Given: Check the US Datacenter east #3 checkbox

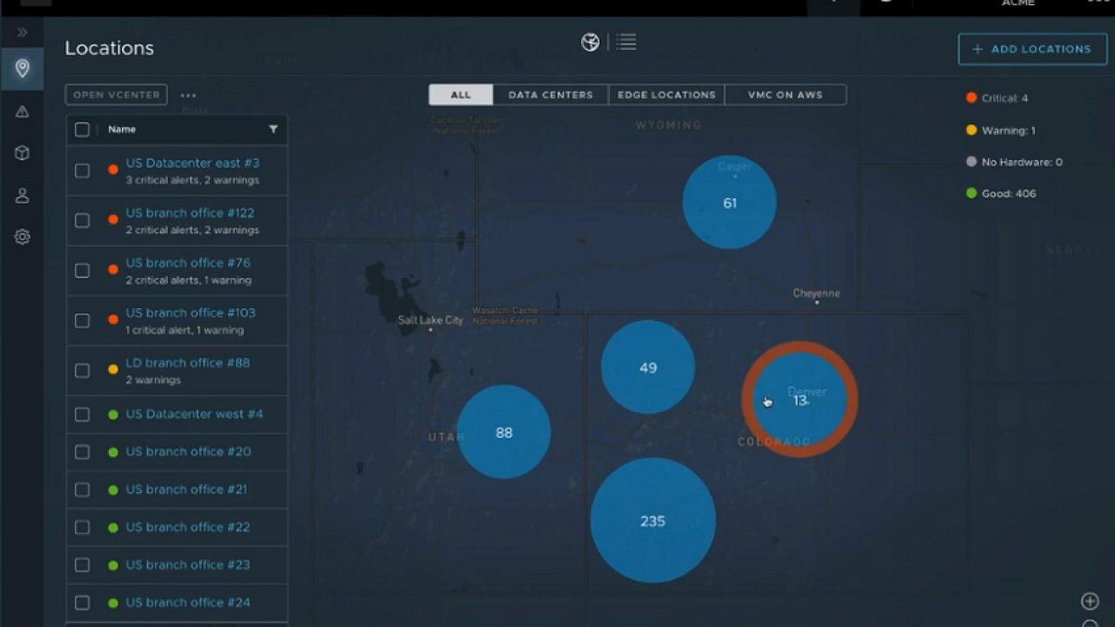Looking at the screenshot, I should (x=82, y=171).
